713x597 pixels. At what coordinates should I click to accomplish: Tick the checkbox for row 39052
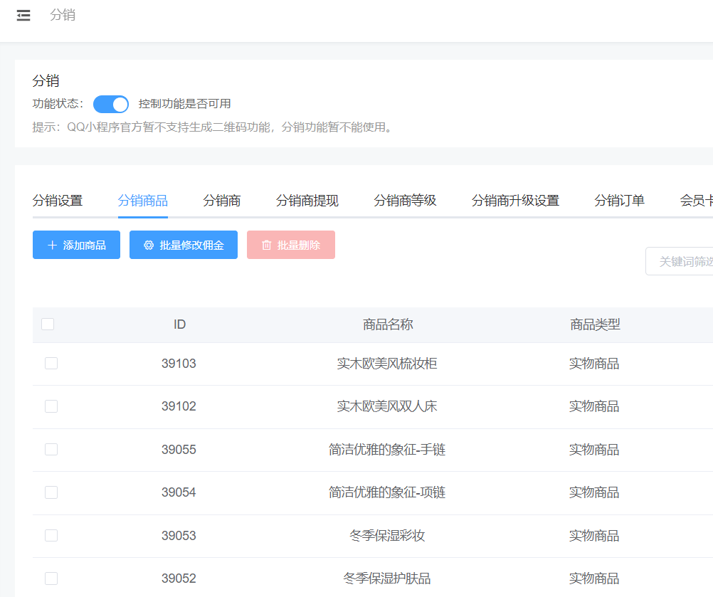[x=51, y=578]
